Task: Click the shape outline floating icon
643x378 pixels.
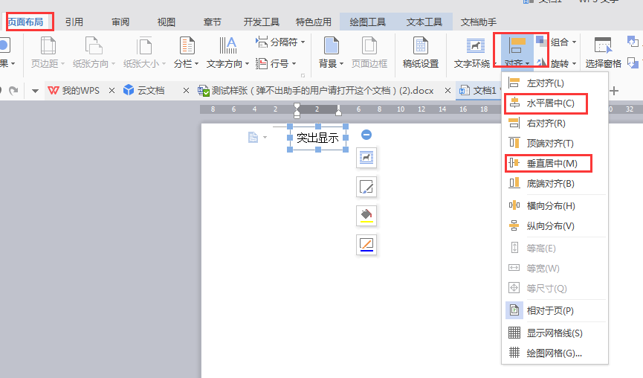Action: 366,243
